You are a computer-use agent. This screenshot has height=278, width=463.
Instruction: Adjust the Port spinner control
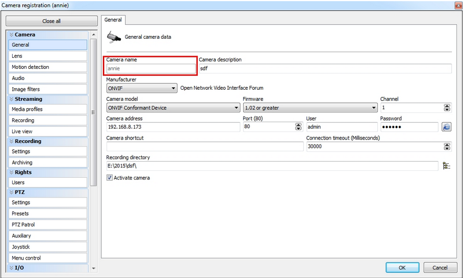click(x=299, y=127)
